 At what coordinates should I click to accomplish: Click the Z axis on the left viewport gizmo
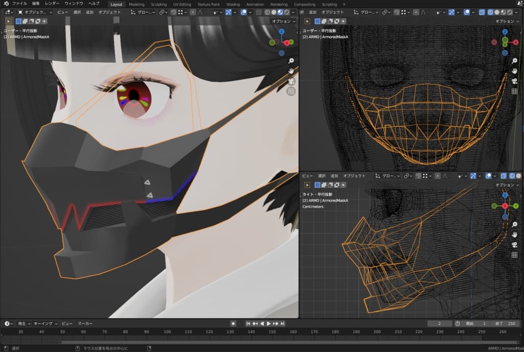282,32
